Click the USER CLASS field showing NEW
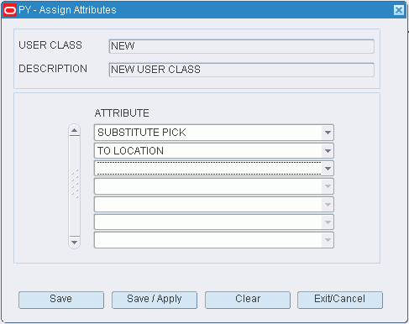This screenshot has height=324, width=409. [x=241, y=46]
